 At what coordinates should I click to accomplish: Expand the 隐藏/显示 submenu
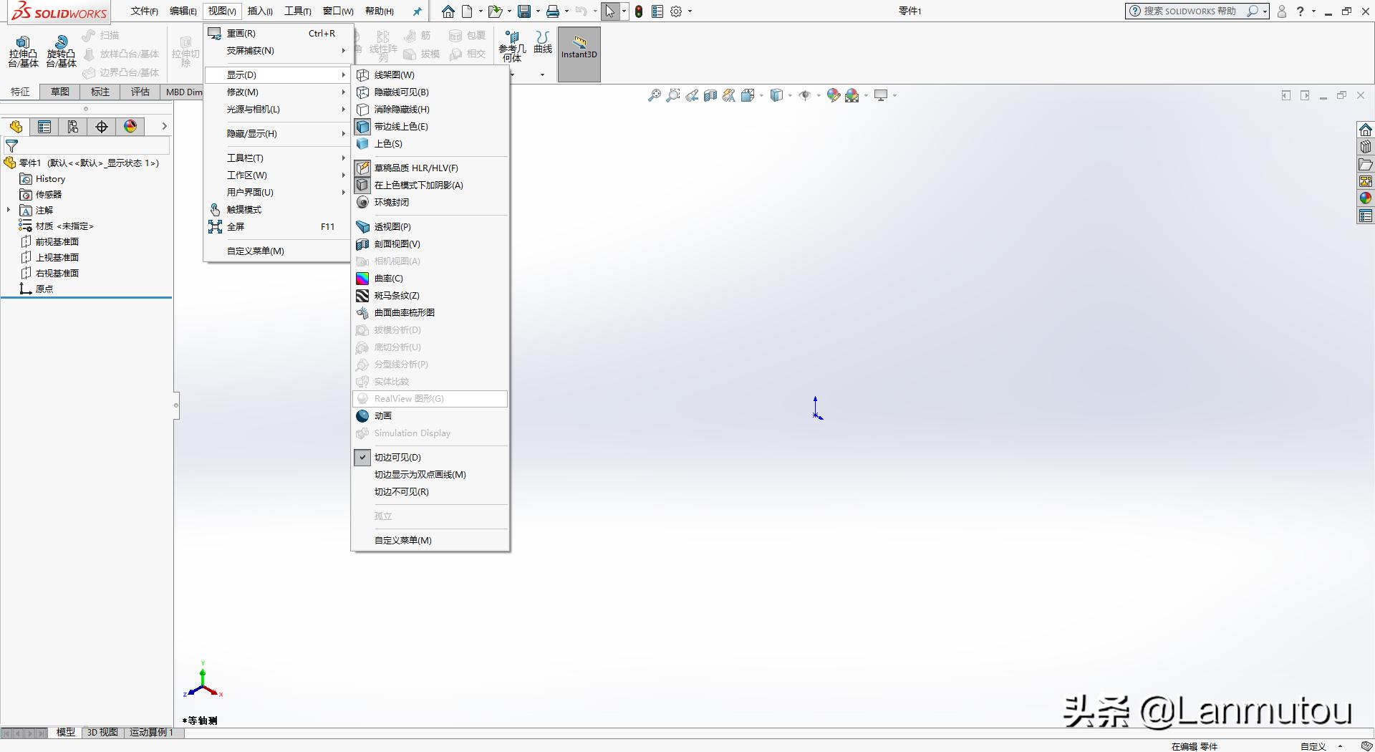coord(252,133)
